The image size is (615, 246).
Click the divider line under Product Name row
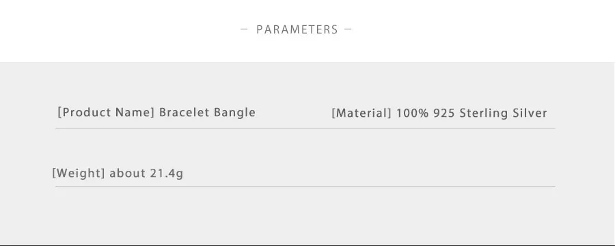(305, 128)
